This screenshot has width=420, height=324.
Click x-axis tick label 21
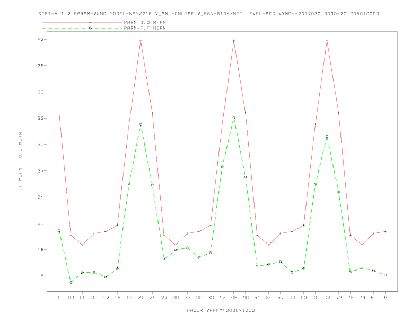(x=141, y=298)
